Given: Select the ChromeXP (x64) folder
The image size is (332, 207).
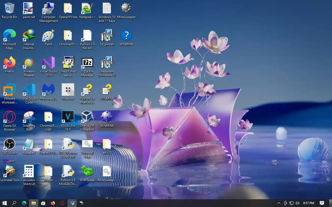Looking at the screenshot, I should coord(49,121).
